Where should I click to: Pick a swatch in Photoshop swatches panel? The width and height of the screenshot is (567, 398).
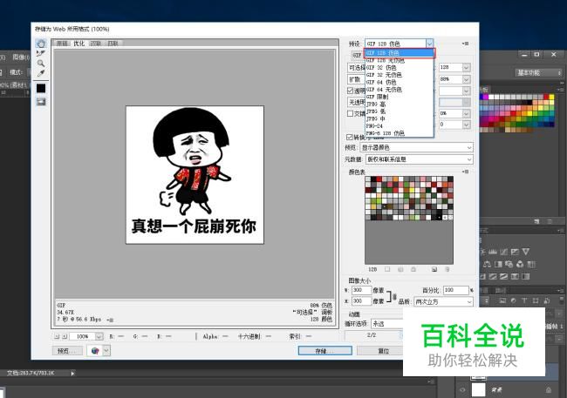[516, 113]
